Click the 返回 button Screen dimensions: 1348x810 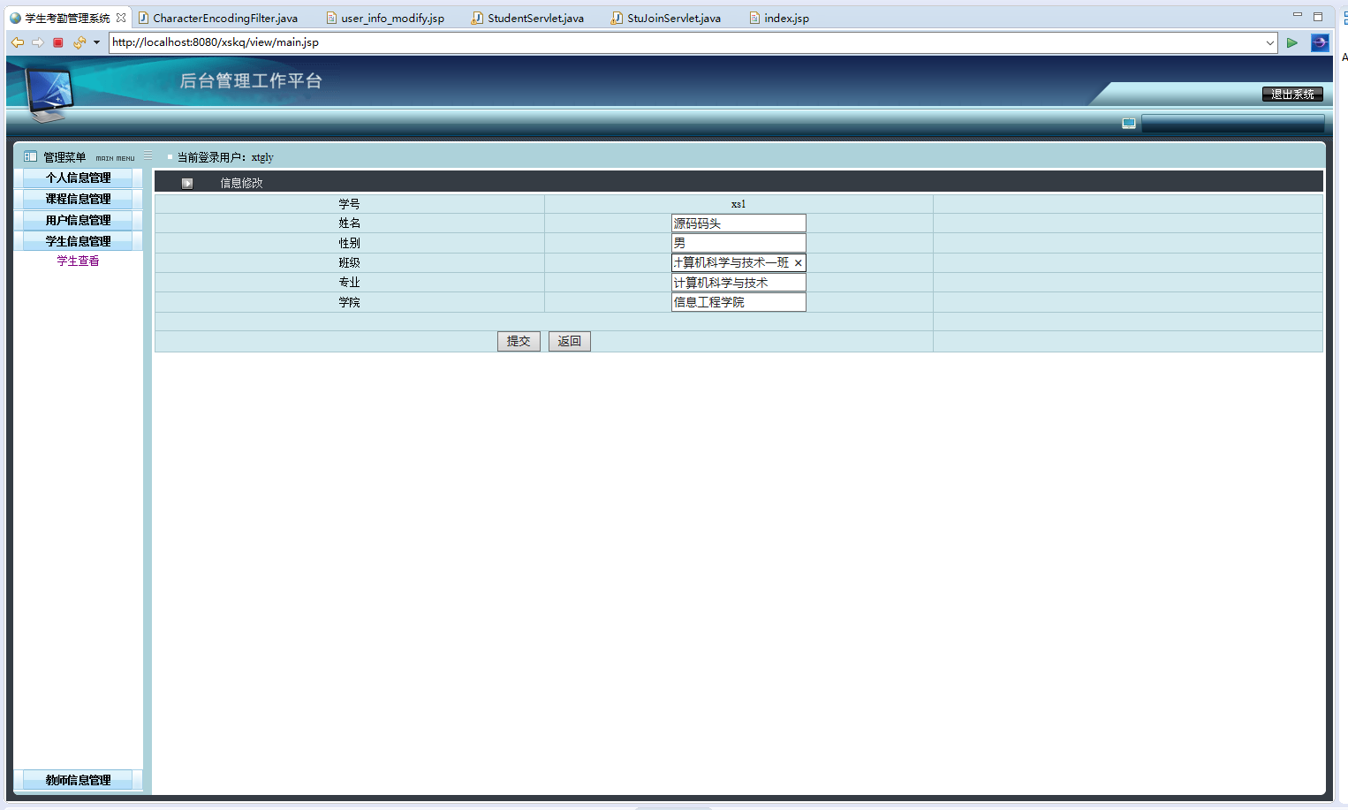[570, 341]
